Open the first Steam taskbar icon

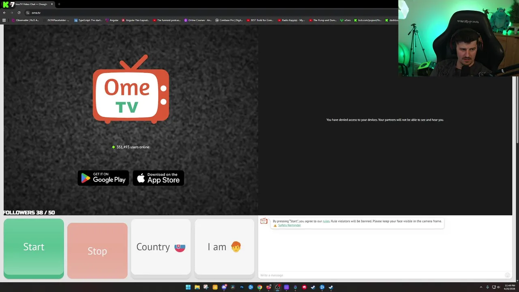pos(313,287)
